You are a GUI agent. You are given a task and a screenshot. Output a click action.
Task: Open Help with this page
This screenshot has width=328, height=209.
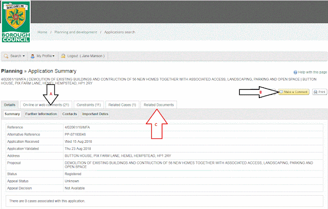(x=310, y=72)
